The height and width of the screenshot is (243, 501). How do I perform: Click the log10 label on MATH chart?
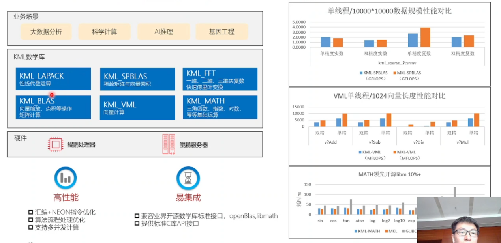[x=399, y=221]
